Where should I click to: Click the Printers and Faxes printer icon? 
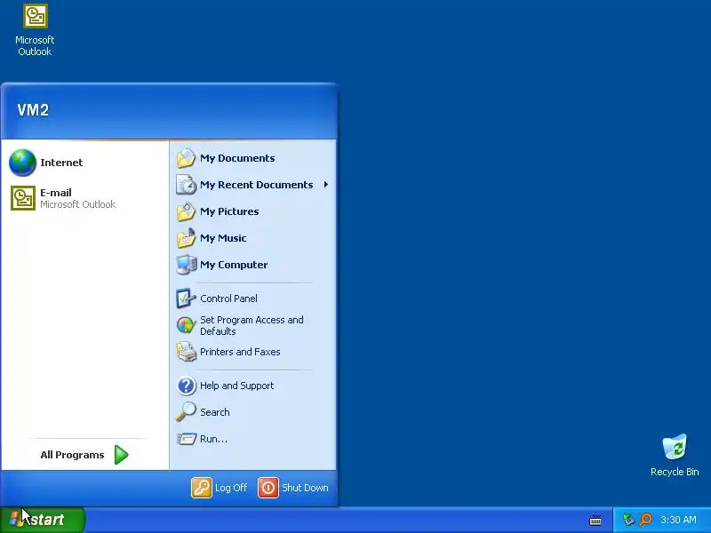pyautogui.click(x=186, y=352)
